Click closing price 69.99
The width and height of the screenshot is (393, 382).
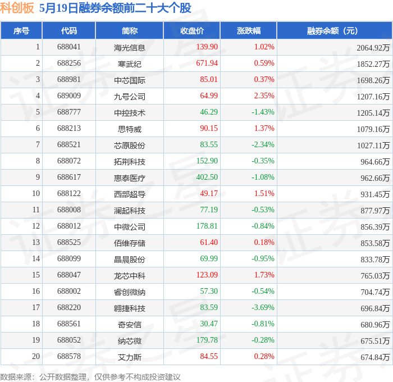(x=209, y=259)
